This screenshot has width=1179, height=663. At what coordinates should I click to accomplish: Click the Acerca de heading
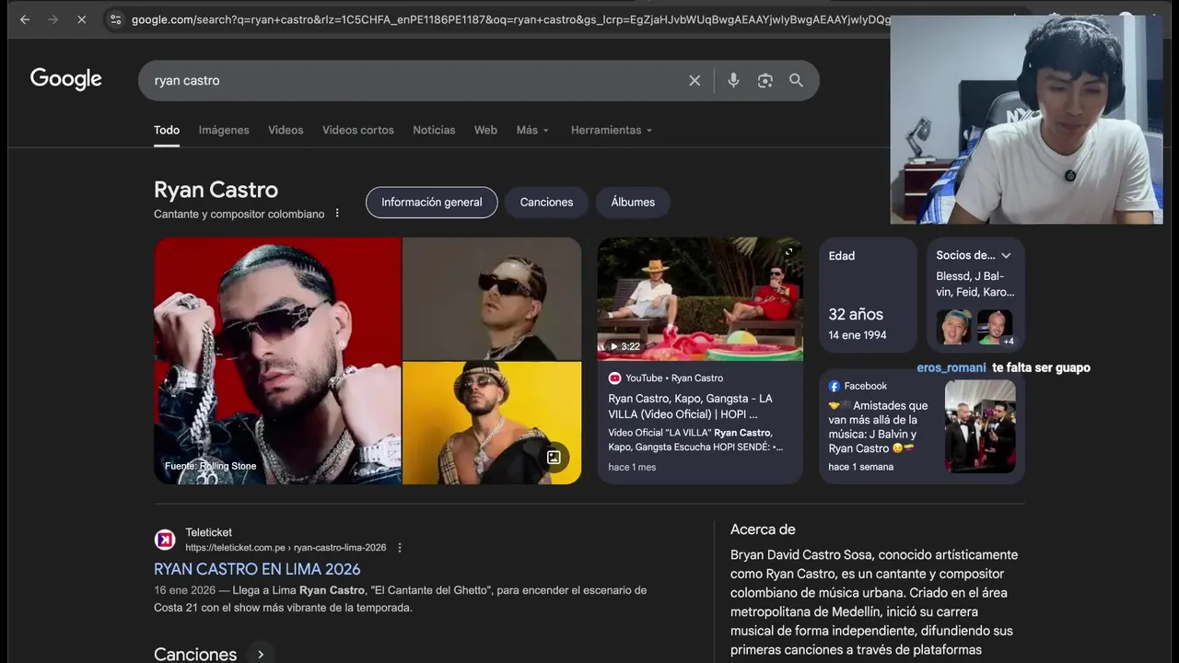click(763, 529)
